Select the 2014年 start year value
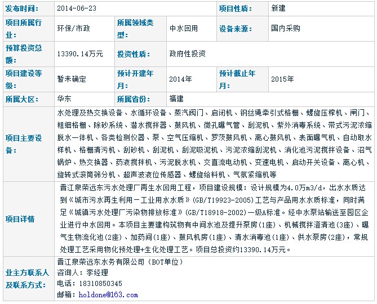The image size is (377, 304). 180,79
